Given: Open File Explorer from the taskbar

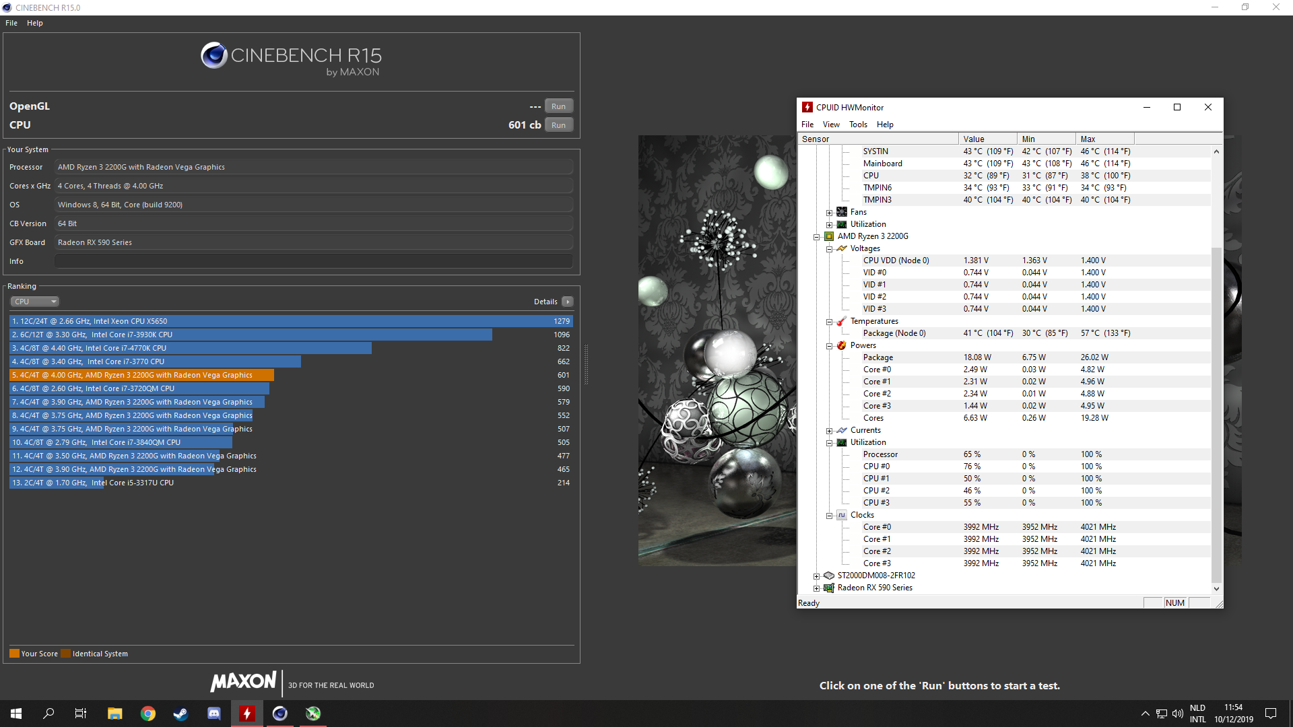Looking at the screenshot, I should pyautogui.click(x=114, y=714).
